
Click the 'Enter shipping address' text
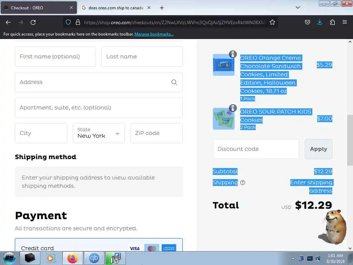312,187
